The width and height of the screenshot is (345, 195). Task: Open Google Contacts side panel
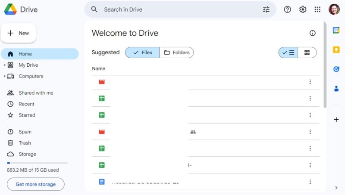click(336, 89)
